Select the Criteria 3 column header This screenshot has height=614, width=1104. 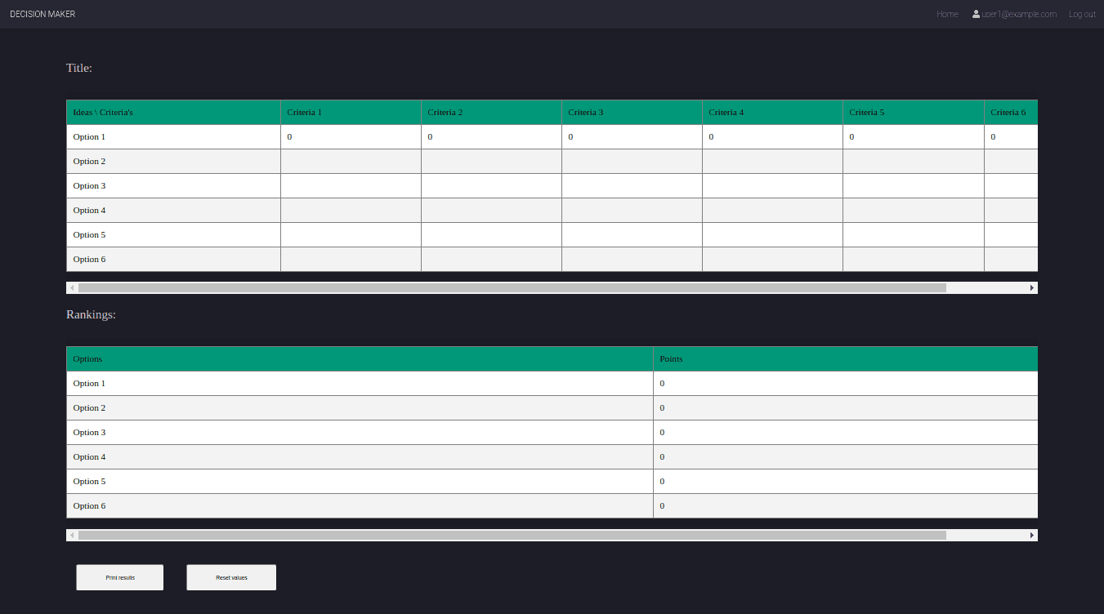pos(632,112)
